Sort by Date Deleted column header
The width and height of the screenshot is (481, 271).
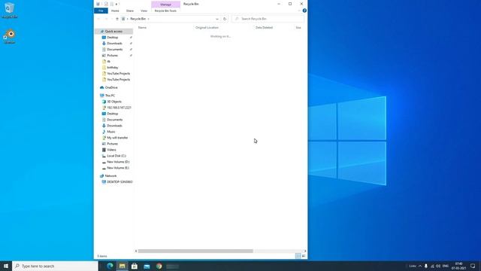point(264,28)
